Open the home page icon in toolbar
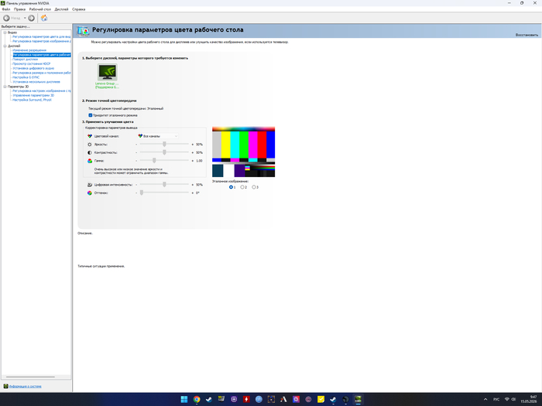Screen dimensions: 542x406 click(x=44, y=18)
